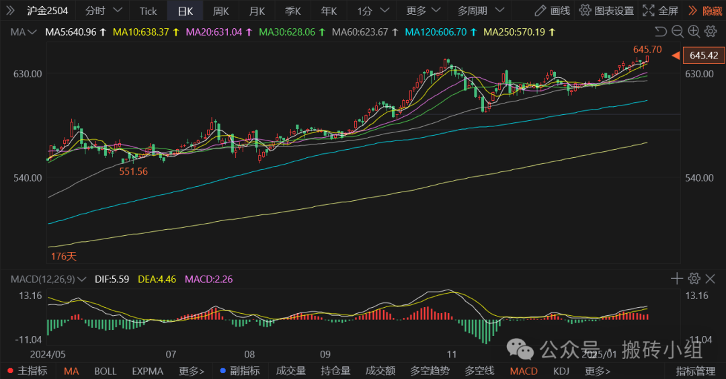Click the MA250:570.19 legend value
Viewport: 726px width, 379px height.
(514, 32)
